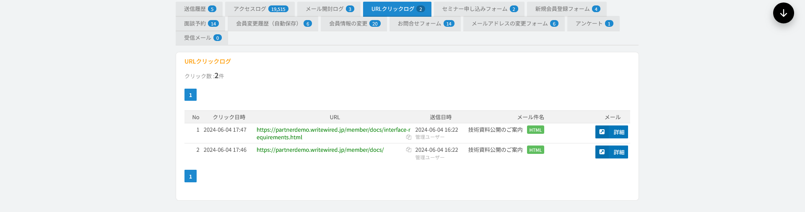The height and width of the screenshot is (212, 805).
Task: Select the URLクリックログ tab
Action: [397, 9]
